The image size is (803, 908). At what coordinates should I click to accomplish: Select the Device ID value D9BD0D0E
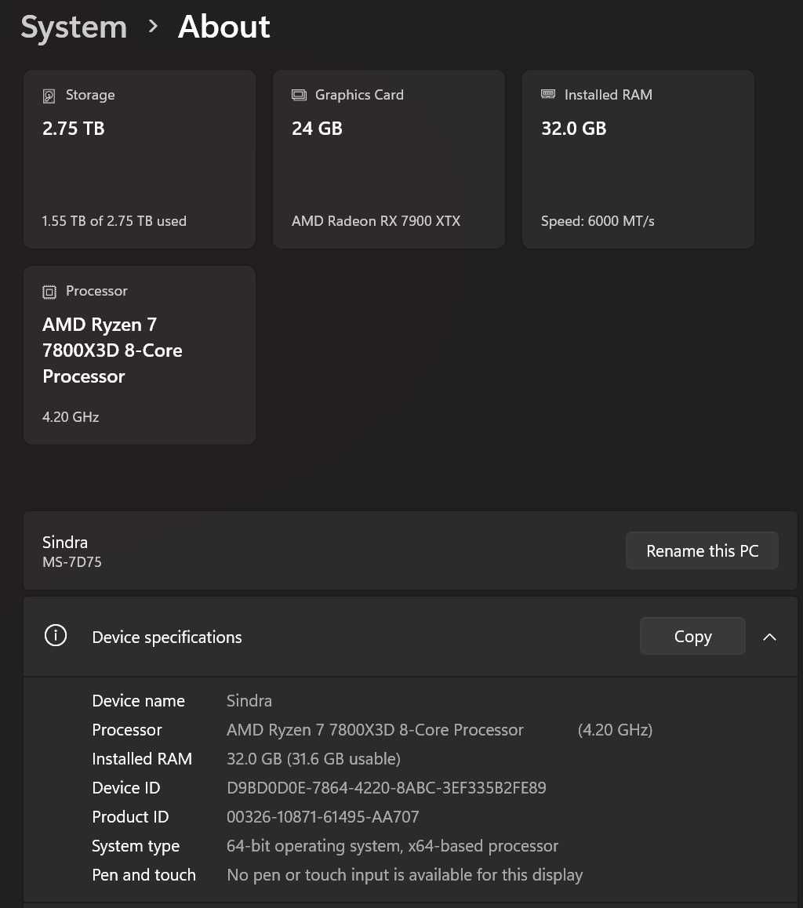click(x=386, y=788)
